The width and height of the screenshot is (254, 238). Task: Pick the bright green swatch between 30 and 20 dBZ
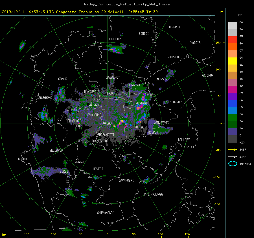point(233,118)
